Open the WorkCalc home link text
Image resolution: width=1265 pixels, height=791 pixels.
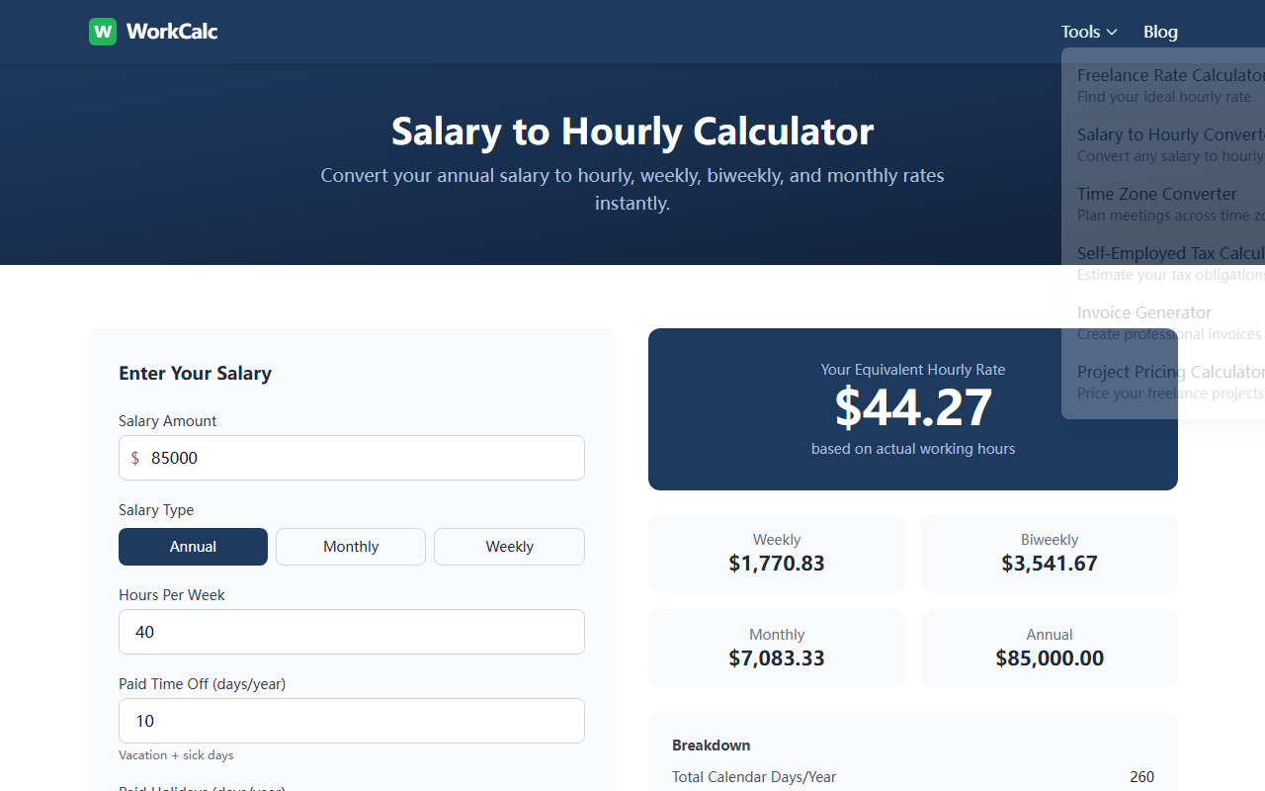[x=172, y=32]
